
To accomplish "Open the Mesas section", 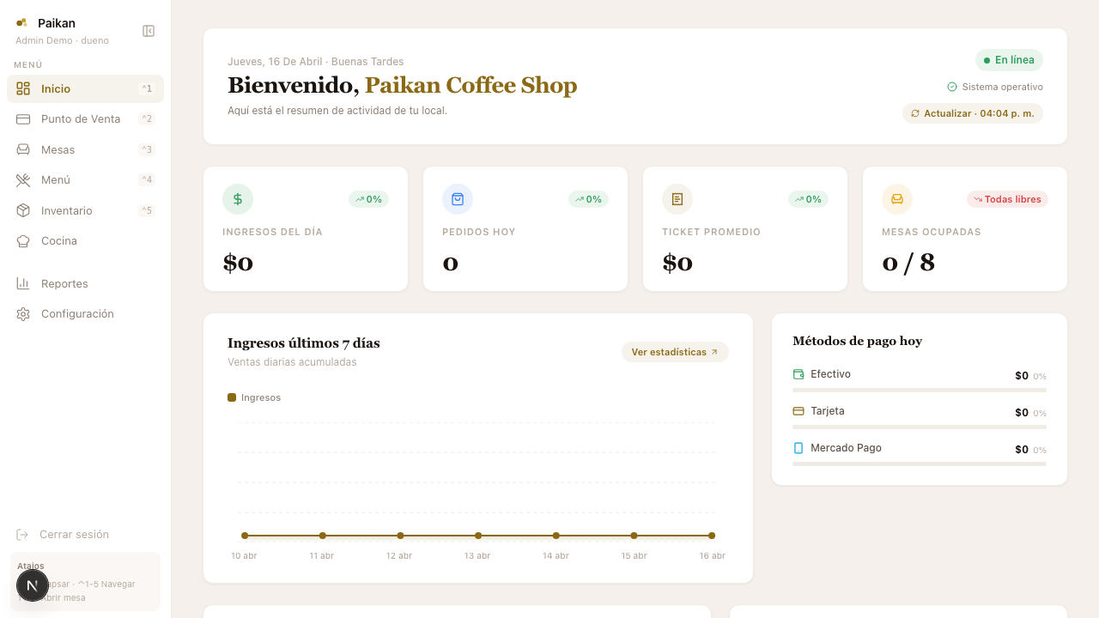I will click(x=85, y=149).
